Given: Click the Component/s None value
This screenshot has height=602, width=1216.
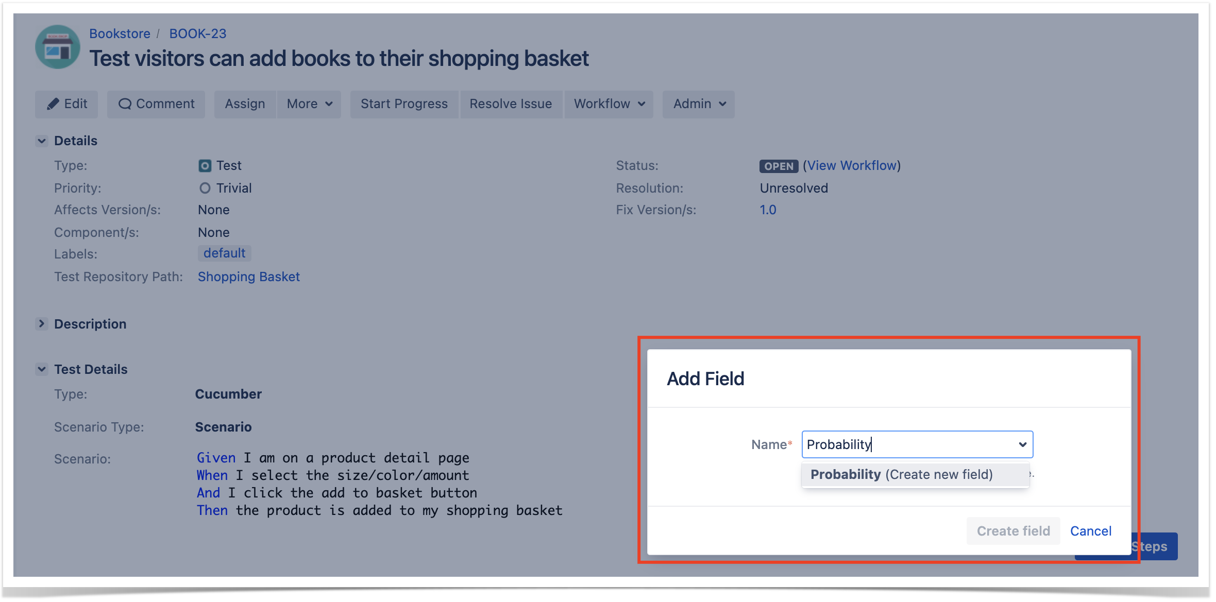Looking at the screenshot, I should [214, 232].
